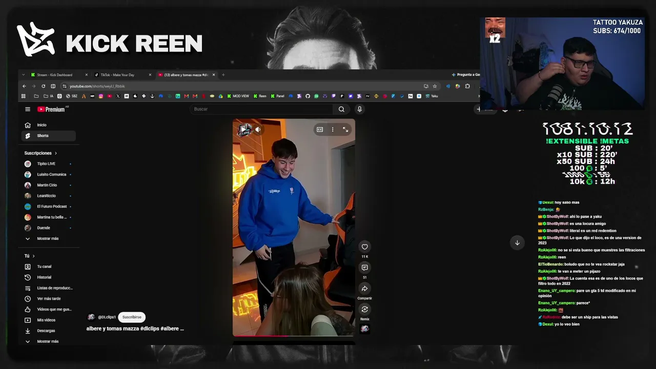Open the browser apps grid icon
The image size is (656, 369).
tap(24, 96)
